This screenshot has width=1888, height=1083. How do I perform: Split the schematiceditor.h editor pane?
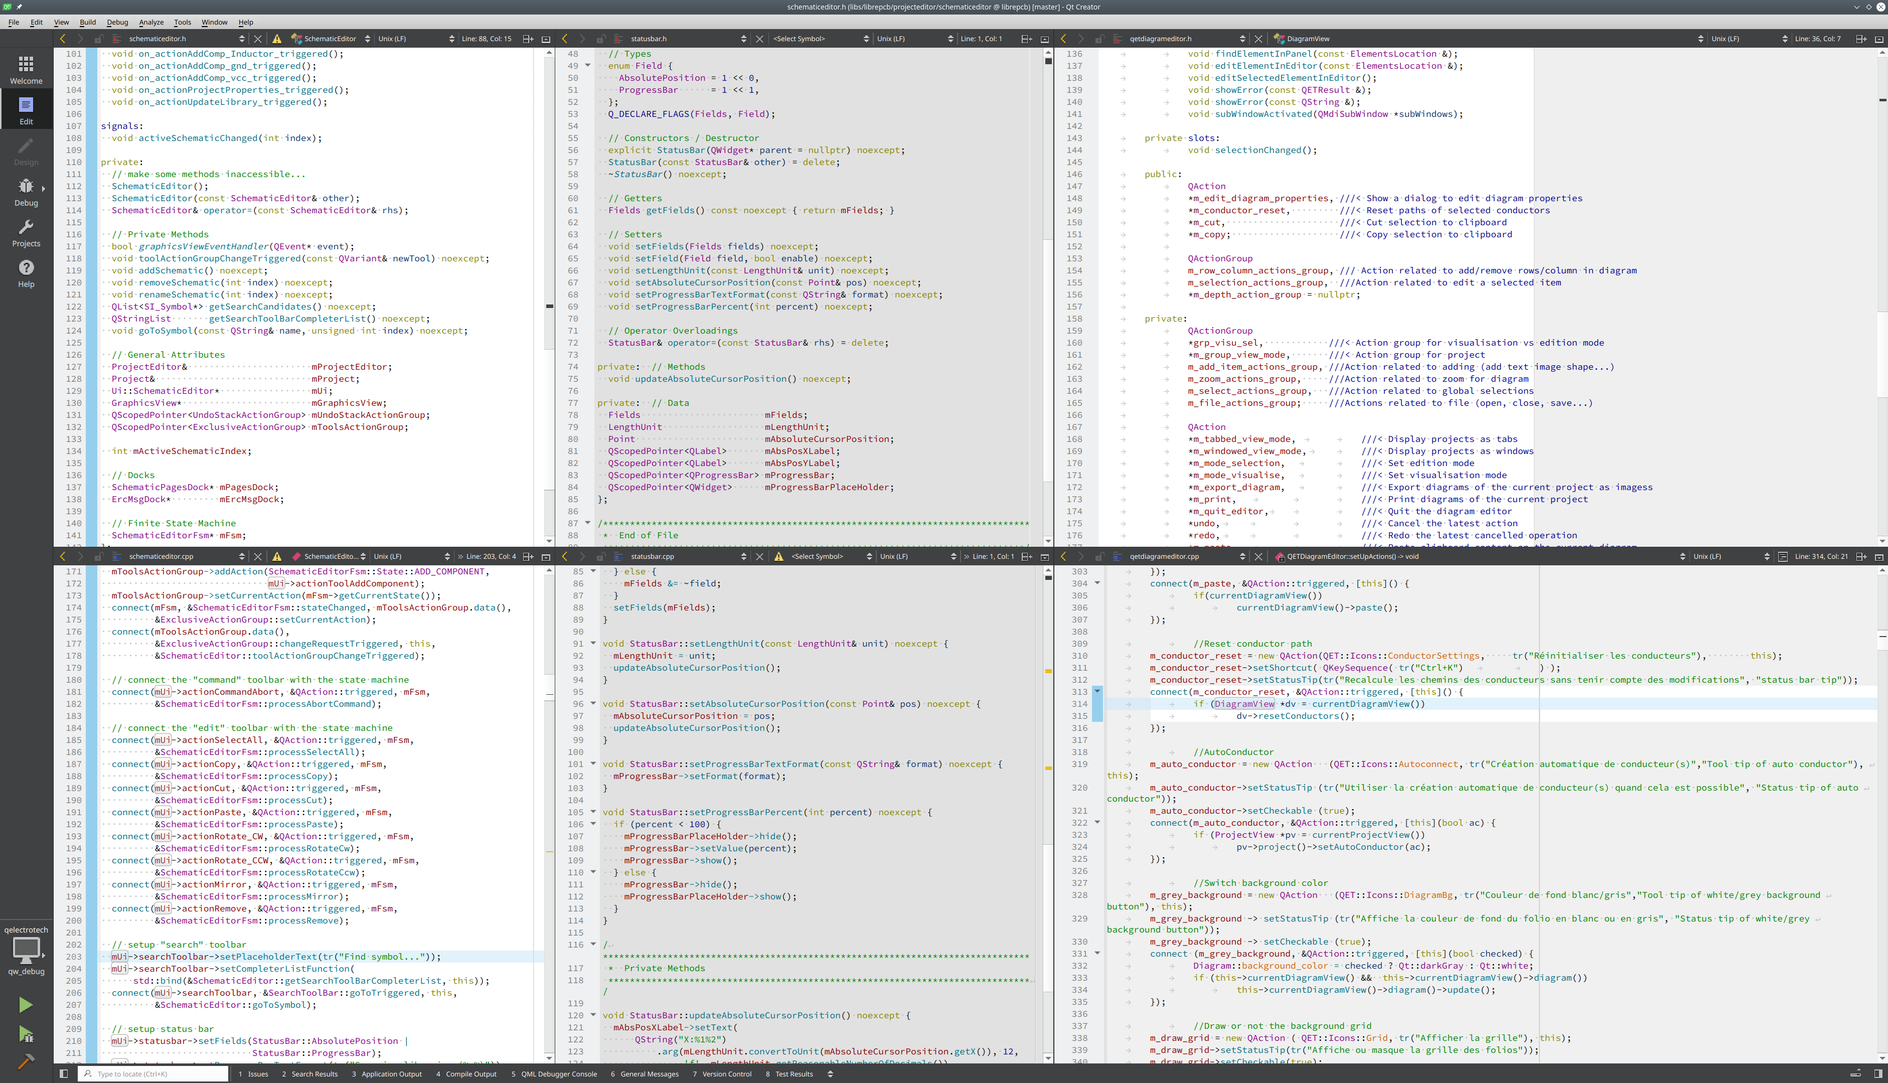[527, 39]
